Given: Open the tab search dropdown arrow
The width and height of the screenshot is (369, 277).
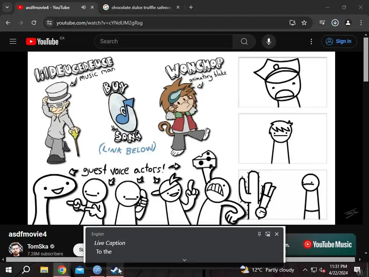Looking at the screenshot, I should pyautogui.click(x=7, y=7).
